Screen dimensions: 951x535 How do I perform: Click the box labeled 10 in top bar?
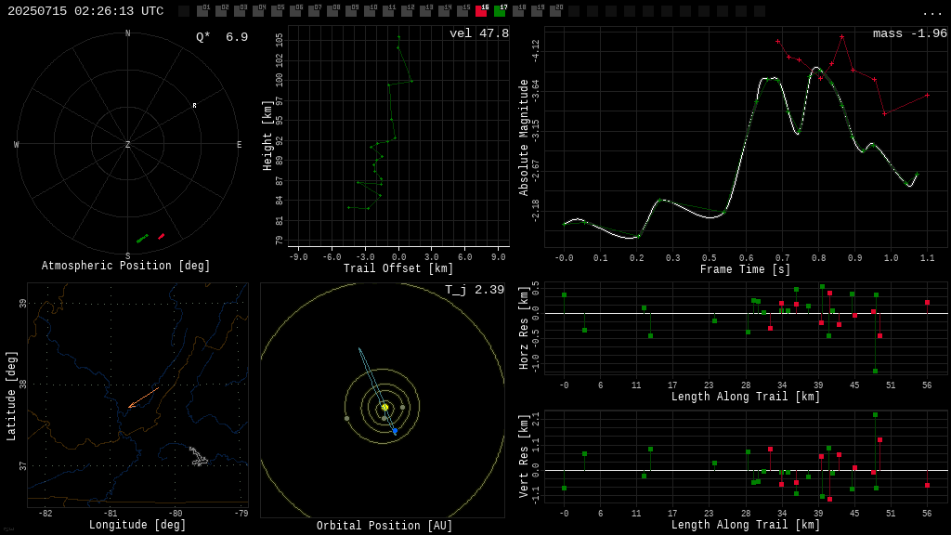[x=370, y=11]
